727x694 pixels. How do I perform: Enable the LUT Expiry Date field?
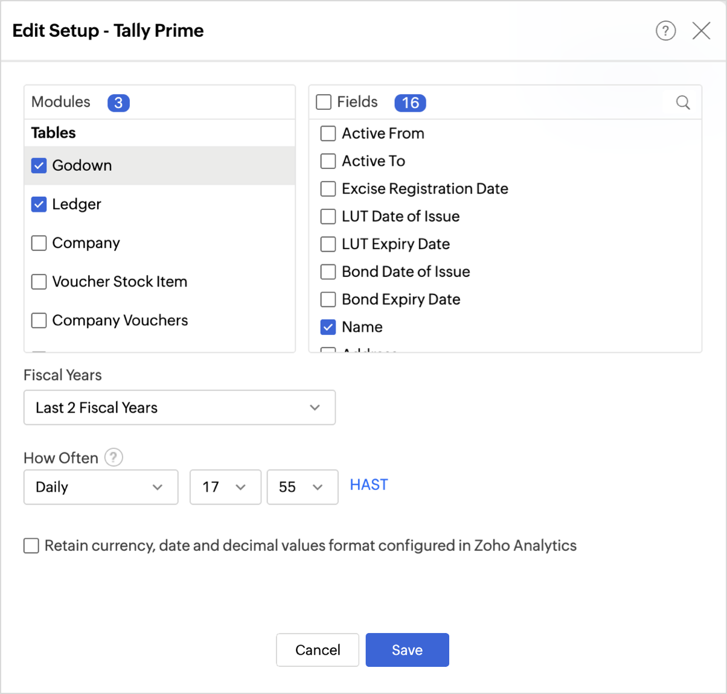tap(328, 244)
